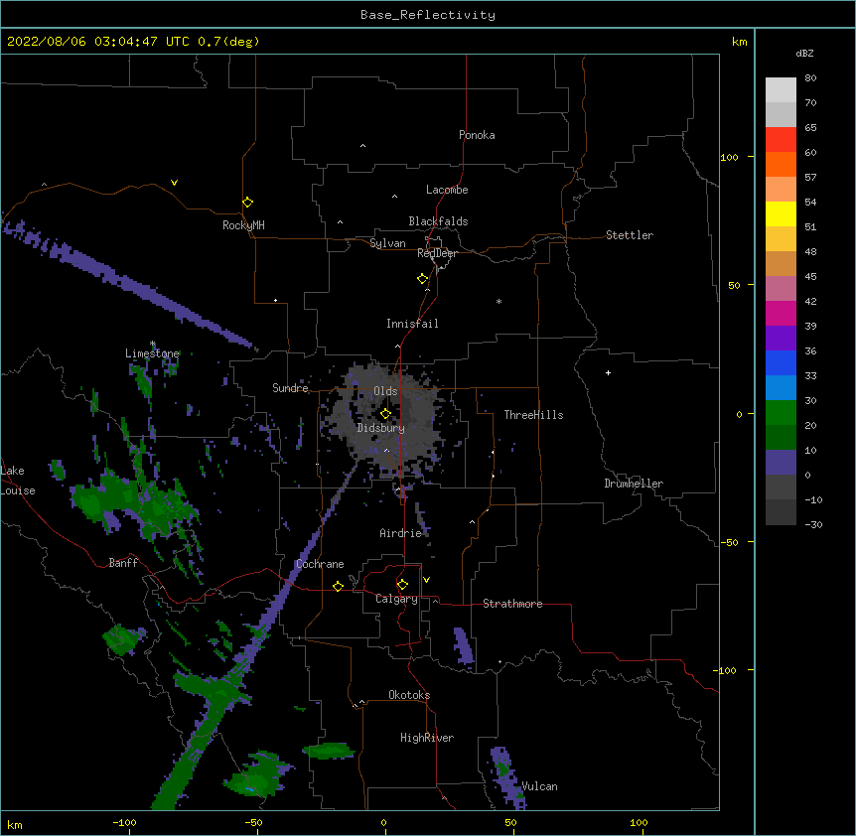Select the yellow diamond marker below Cochrane
The width and height of the screenshot is (856, 836).
[x=338, y=586]
